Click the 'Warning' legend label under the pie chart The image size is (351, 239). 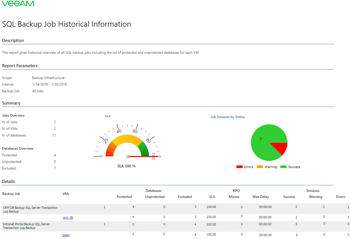point(271,167)
